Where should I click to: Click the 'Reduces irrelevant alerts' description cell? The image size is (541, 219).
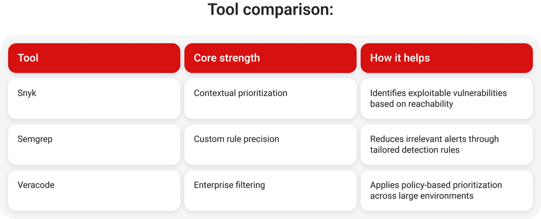click(447, 144)
